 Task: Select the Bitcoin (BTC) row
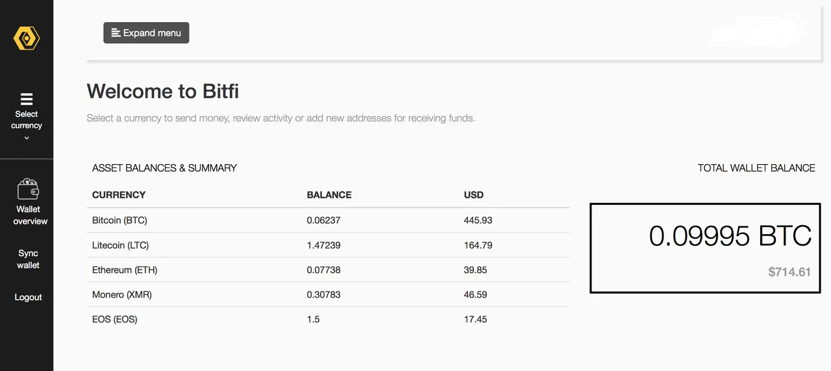(x=328, y=221)
